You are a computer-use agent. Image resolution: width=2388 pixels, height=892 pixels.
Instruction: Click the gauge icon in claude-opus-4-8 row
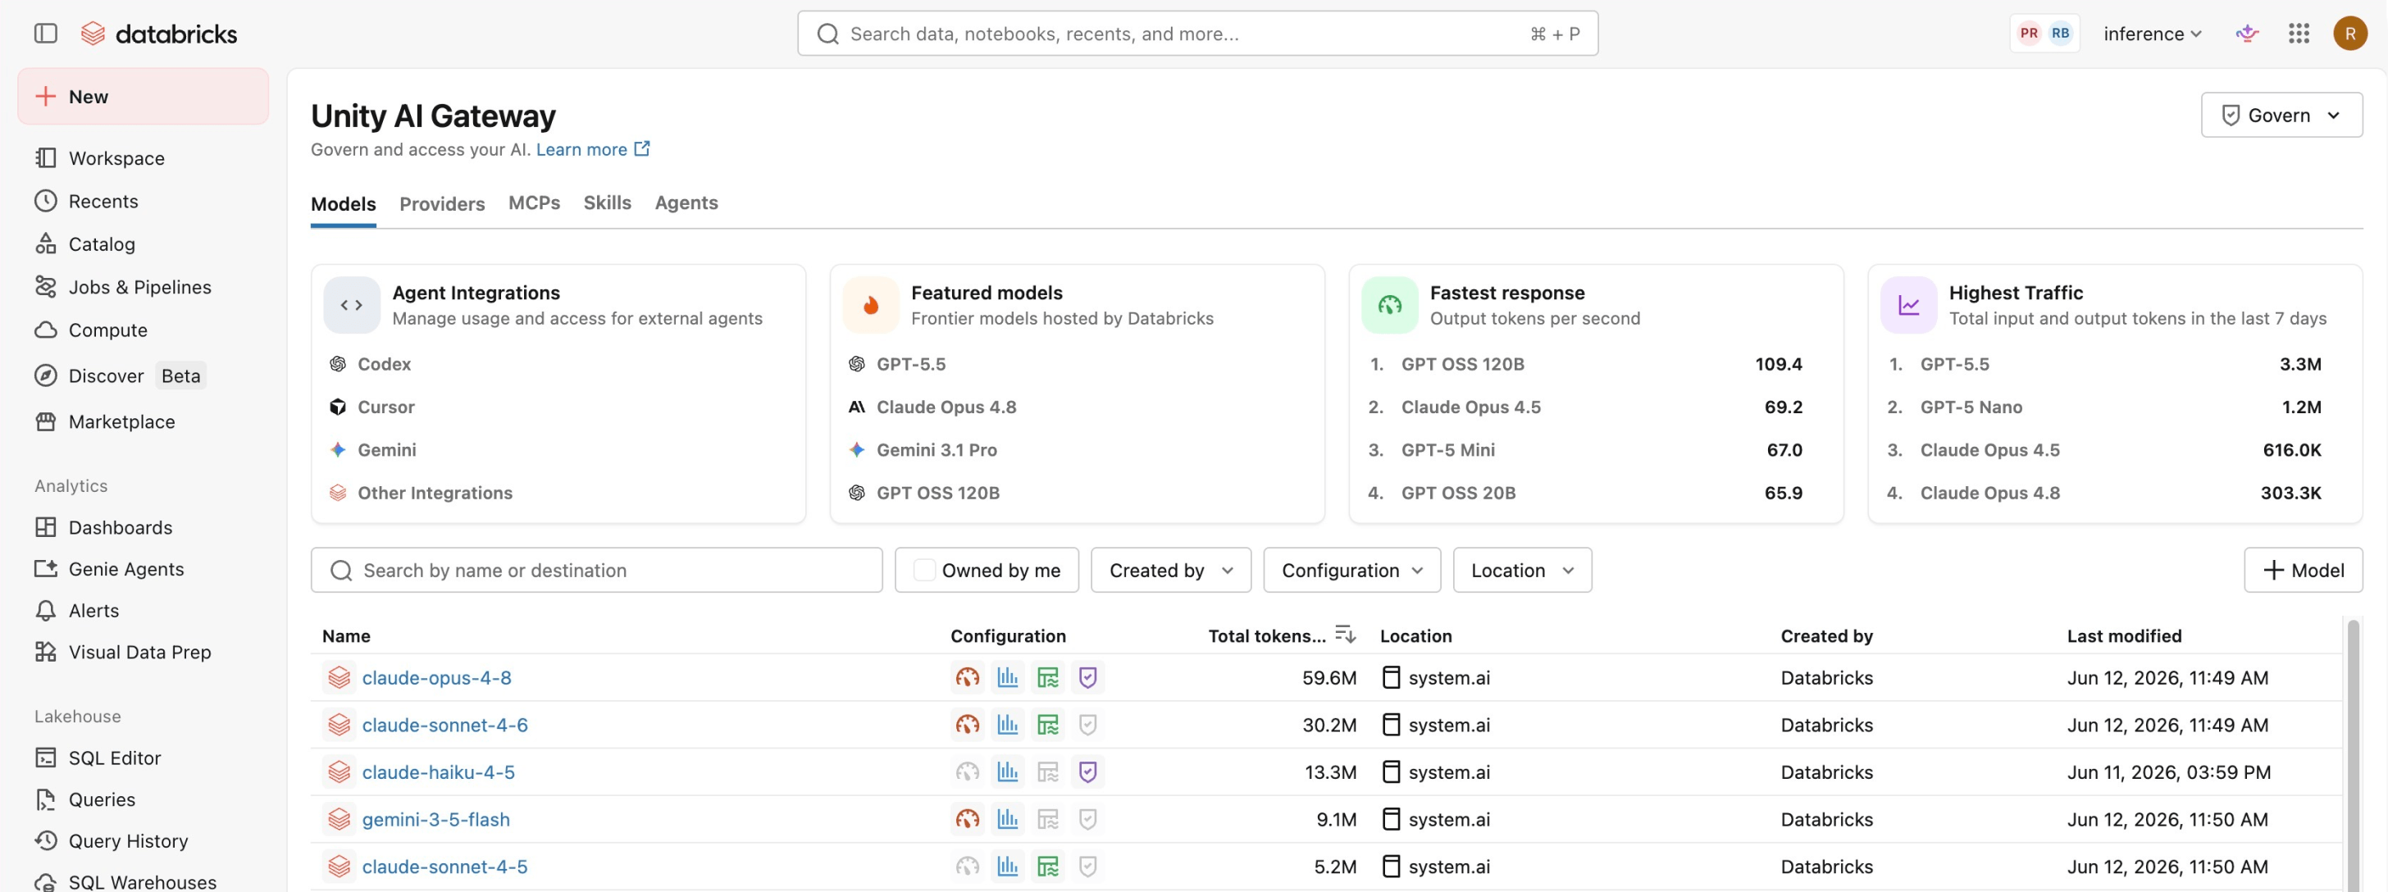pyautogui.click(x=967, y=678)
